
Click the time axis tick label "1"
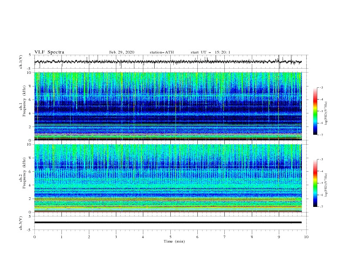point(61,237)
